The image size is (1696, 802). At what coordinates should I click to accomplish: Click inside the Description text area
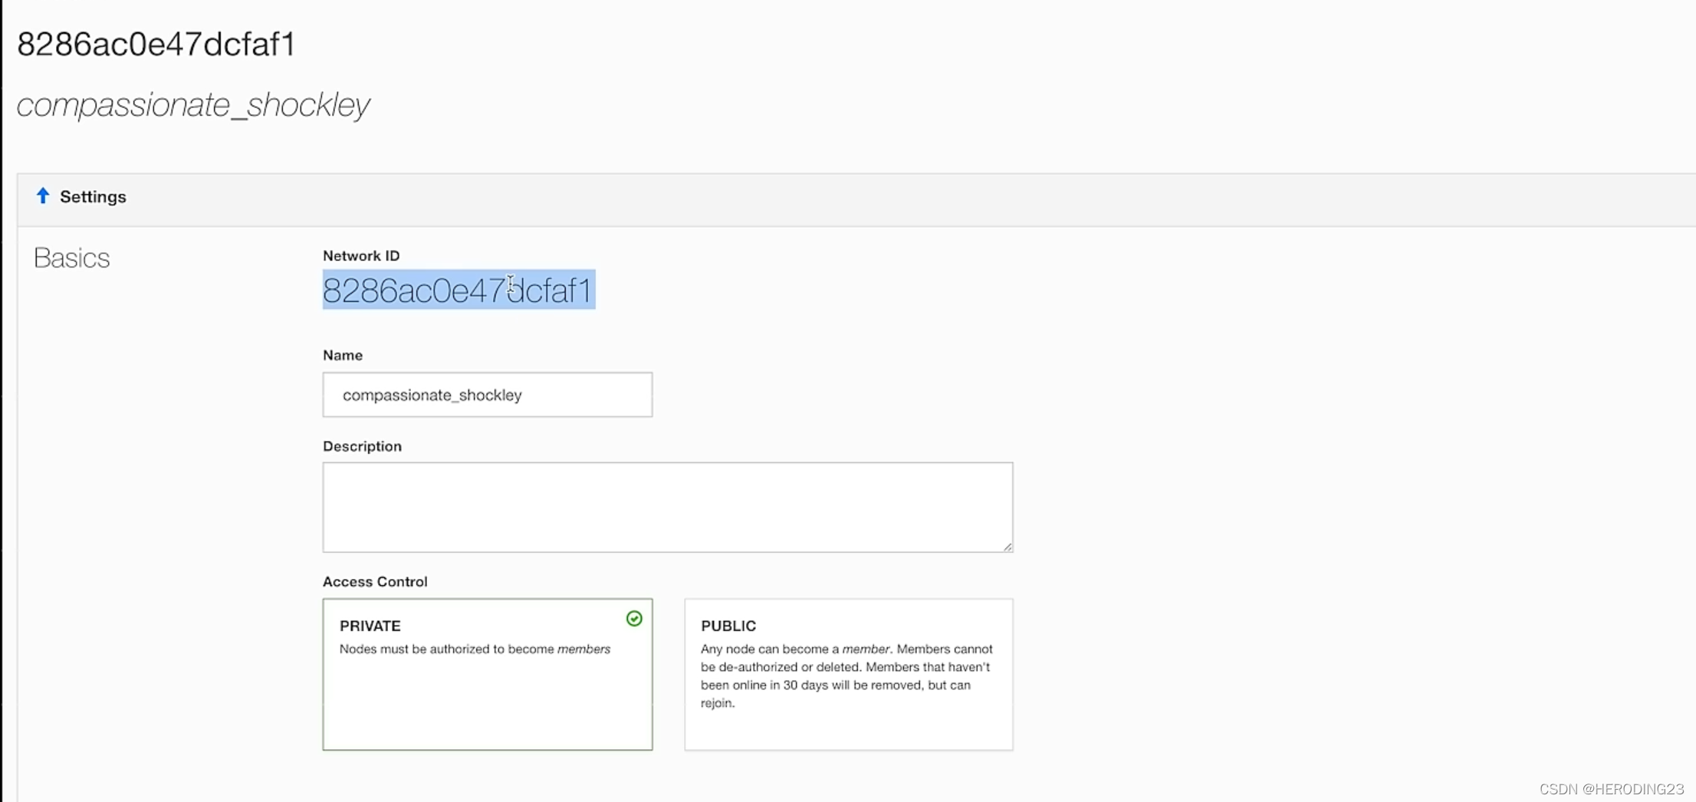pos(667,507)
